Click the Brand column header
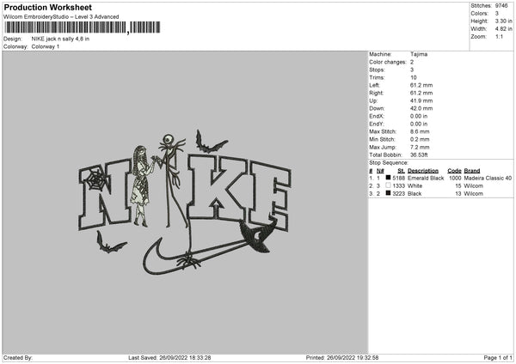Viewport: 516px width, 364px height. [x=472, y=171]
